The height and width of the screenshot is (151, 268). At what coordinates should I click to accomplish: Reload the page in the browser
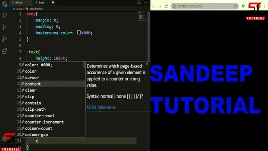tap(166, 6)
